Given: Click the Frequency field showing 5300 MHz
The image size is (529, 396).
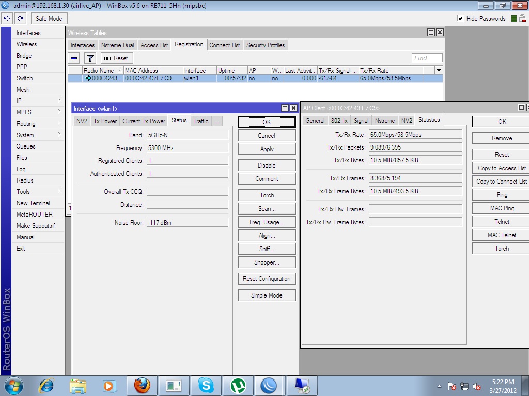Looking at the screenshot, I should pyautogui.click(x=187, y=147).
